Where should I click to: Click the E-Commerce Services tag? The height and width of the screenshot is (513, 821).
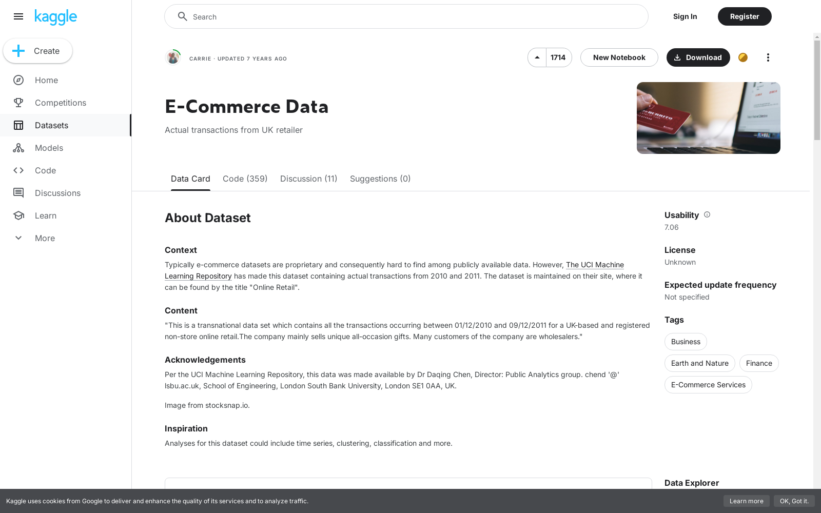[x=708, y=385]
